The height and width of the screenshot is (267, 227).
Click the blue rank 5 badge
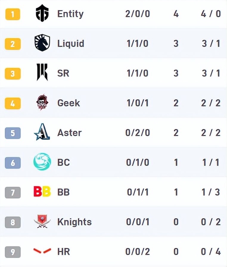(x=13, y=133)
